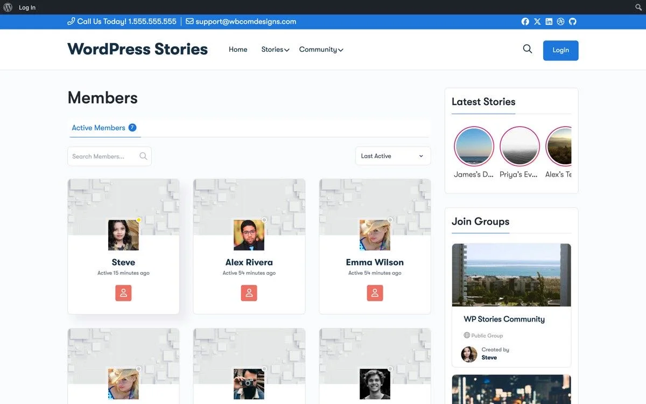646x404 pixels.
Task: Click Home in the main navigation
Action: point(238,49)
